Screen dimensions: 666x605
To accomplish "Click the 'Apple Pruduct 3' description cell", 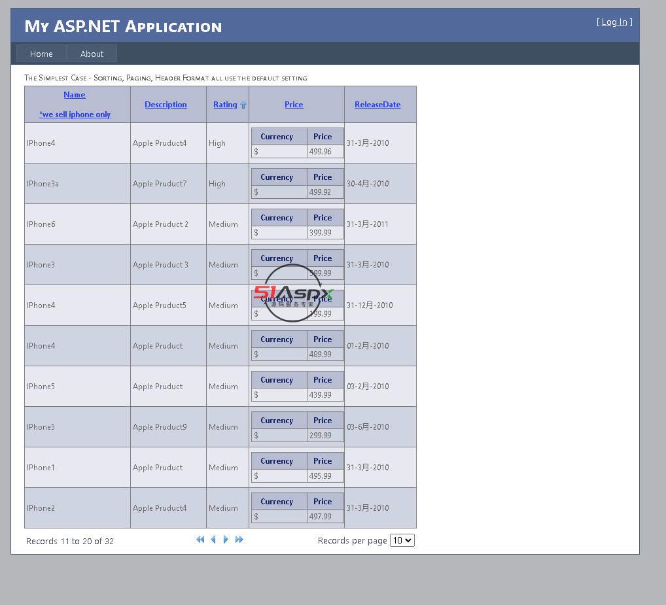I will 168,264.
